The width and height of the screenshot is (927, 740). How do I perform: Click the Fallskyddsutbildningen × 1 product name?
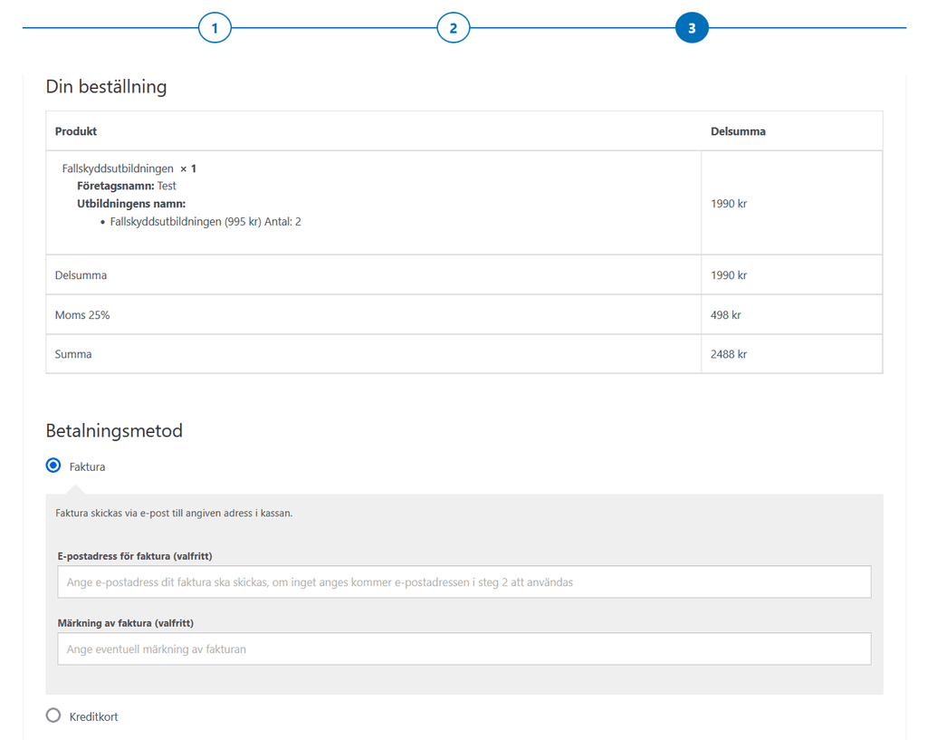click(129, 168)
